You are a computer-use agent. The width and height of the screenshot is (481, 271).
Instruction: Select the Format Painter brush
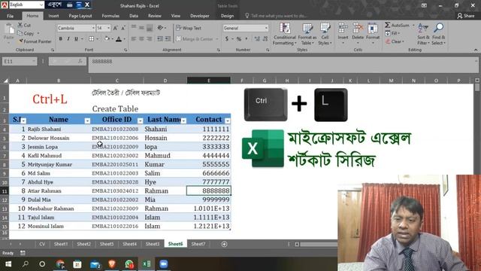[x=20, y=41]
